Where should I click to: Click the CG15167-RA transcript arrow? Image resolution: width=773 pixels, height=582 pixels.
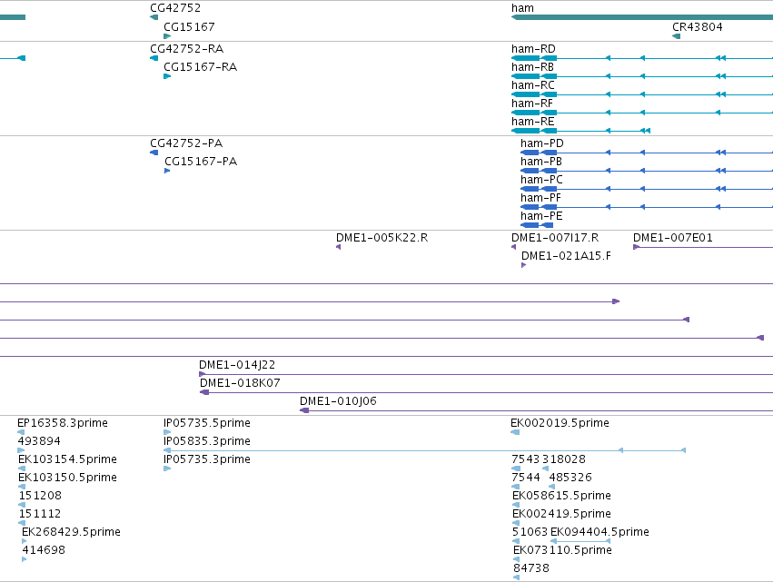(167, 76)
